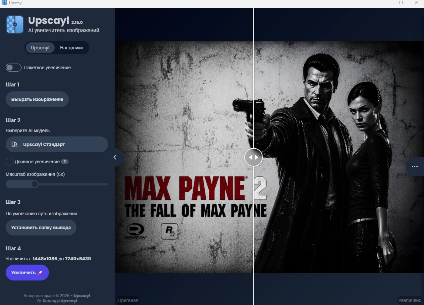Click the Выберите AI модель label
Image resolution: width=424 pixels, height=305 pixels.
[x=28, y=130]
